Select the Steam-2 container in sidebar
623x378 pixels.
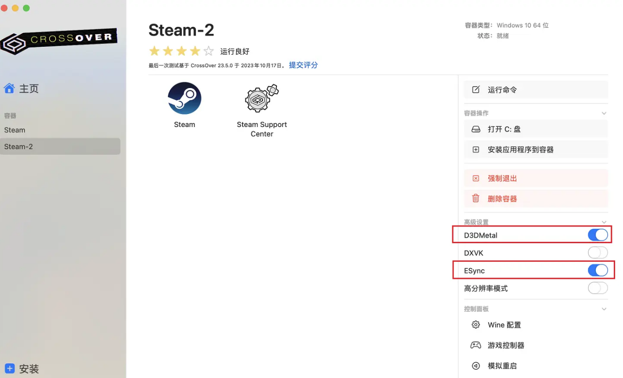point(60,146)
